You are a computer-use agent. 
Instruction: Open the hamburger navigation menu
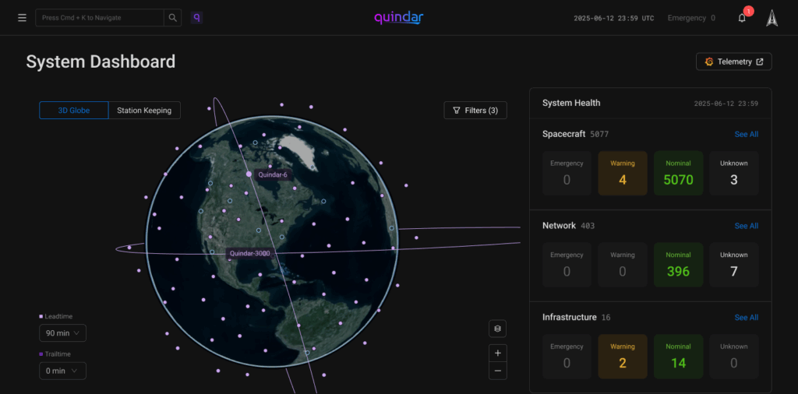point(22,18)
